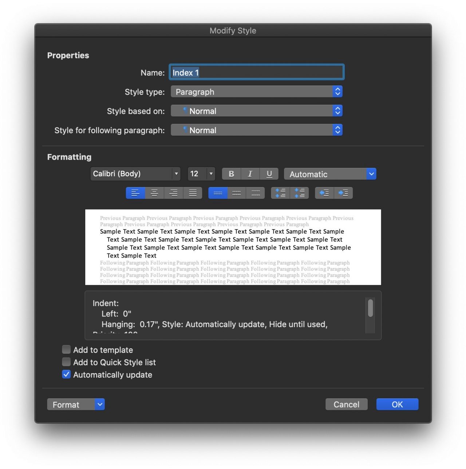
Task: Edit the style name field
Action: click(257, 72)
